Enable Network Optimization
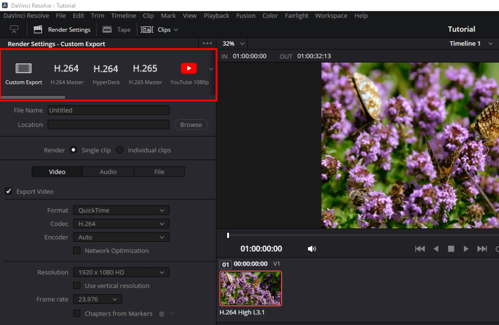Viewport: 499px width, 325px height. click(x=77, y=251)
